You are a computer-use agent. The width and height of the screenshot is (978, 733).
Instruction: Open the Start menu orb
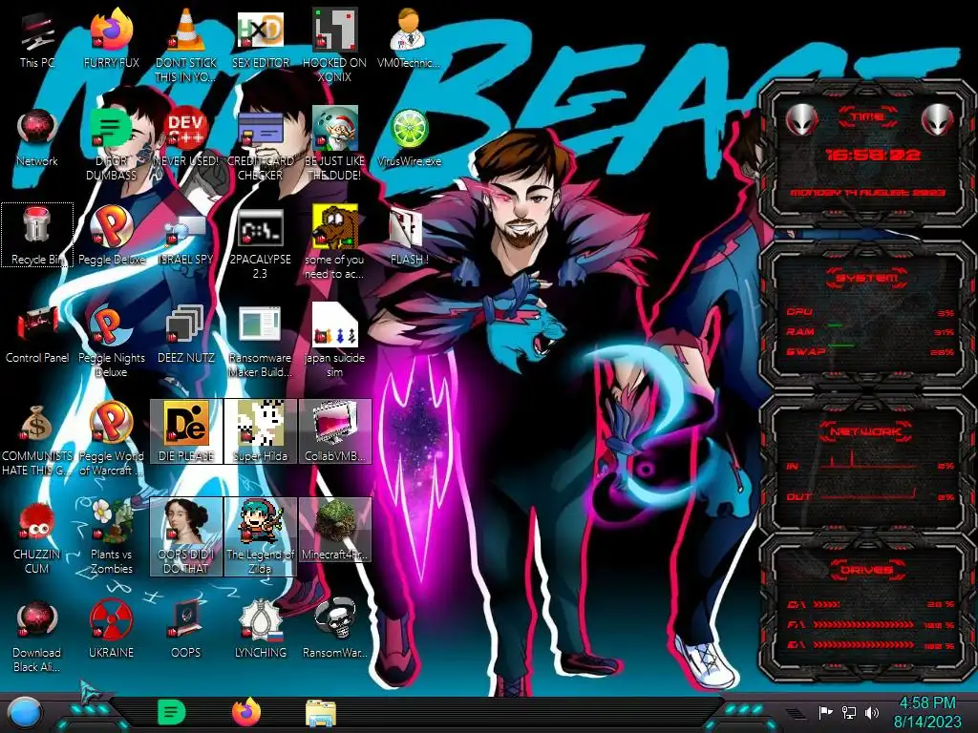coord(25,713)
